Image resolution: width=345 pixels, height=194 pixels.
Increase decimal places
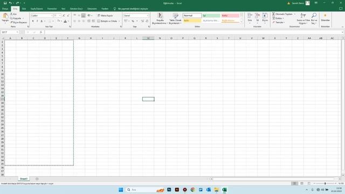point(142,21)
